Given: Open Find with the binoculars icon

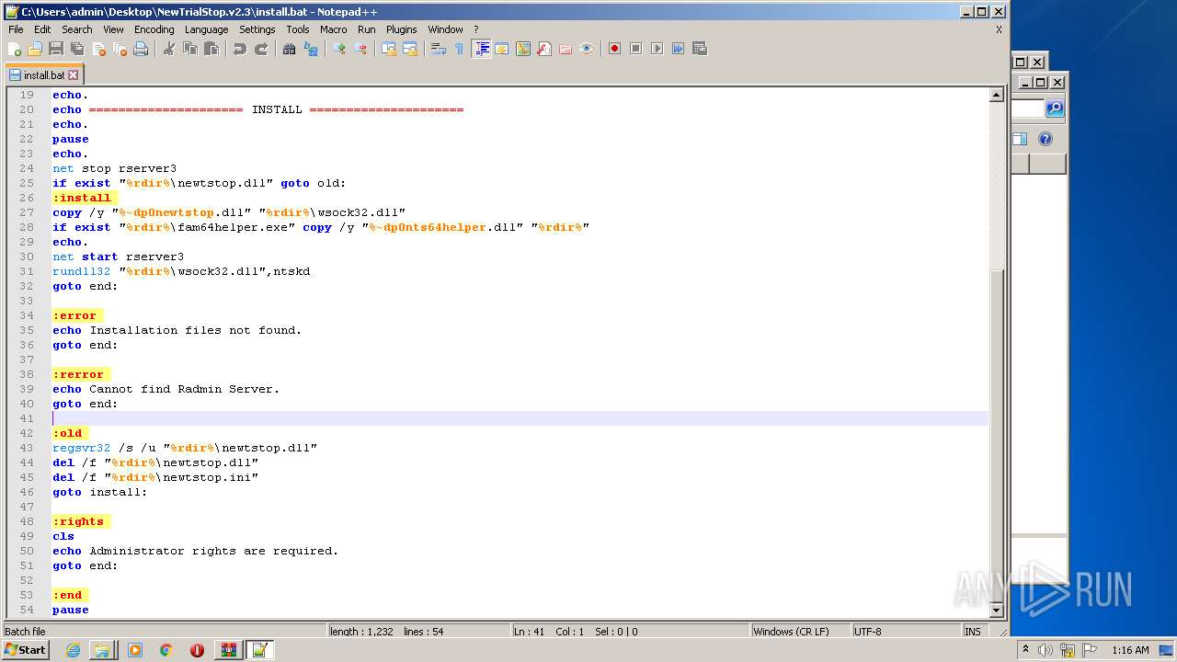Looking at the screenshot, I should 290,49.
